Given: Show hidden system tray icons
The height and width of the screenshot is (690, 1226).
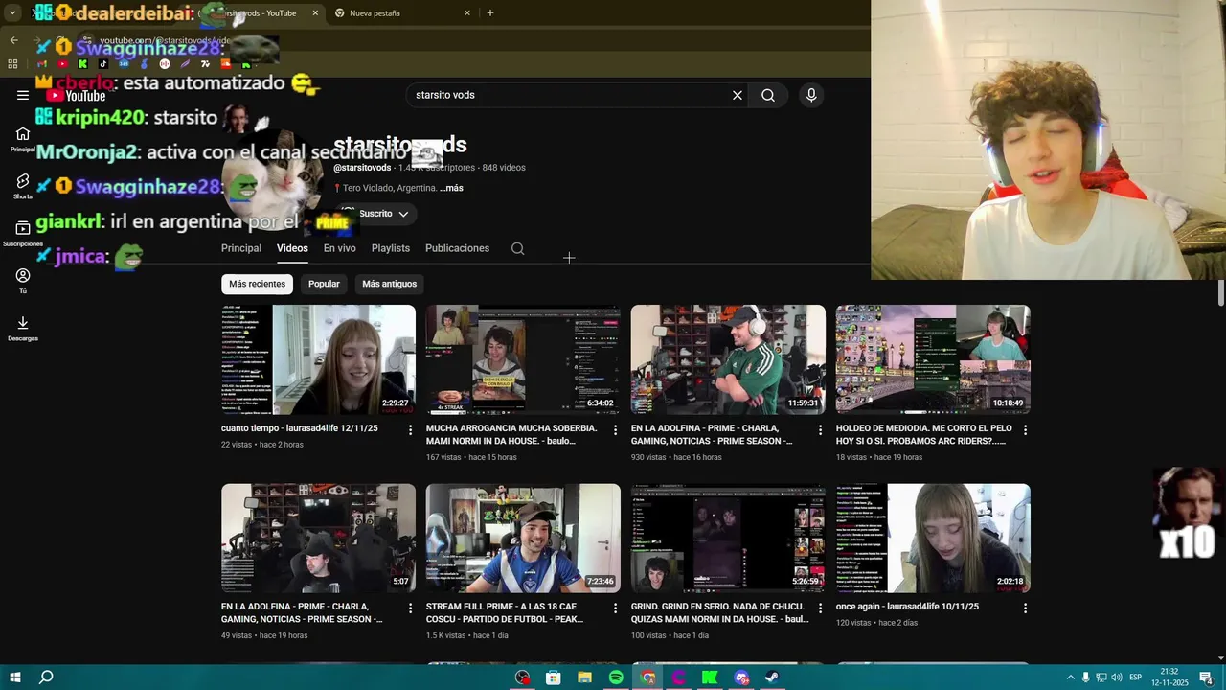Looking at the screenshot, I should 1071,678.
